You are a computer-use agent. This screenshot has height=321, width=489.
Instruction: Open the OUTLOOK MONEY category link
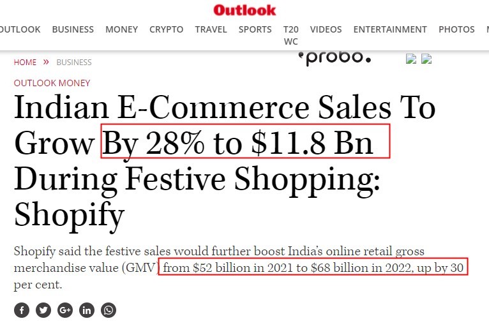click(x=52, y=83)
